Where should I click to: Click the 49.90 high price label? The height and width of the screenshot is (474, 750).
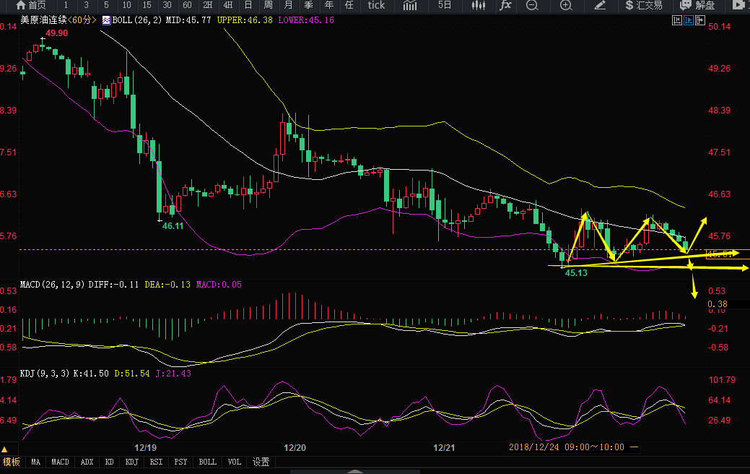(56, 33)
